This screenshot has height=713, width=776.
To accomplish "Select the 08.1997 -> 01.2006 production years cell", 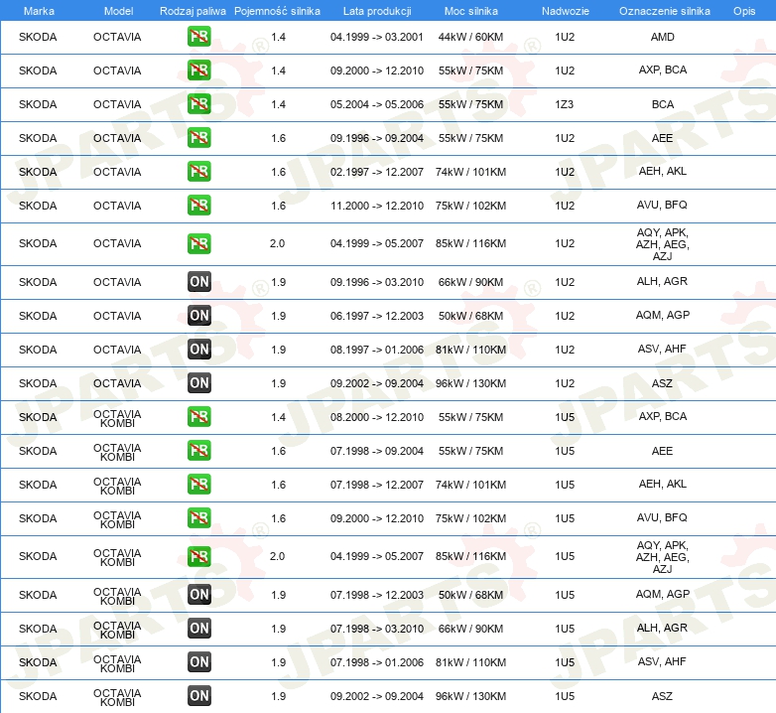I will (377, 350).
